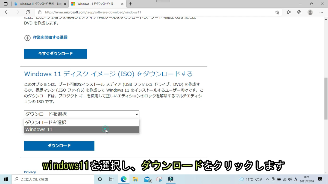Open Mail app on taskbar
The image size is (328, 184).
click(x=148, y=179)
